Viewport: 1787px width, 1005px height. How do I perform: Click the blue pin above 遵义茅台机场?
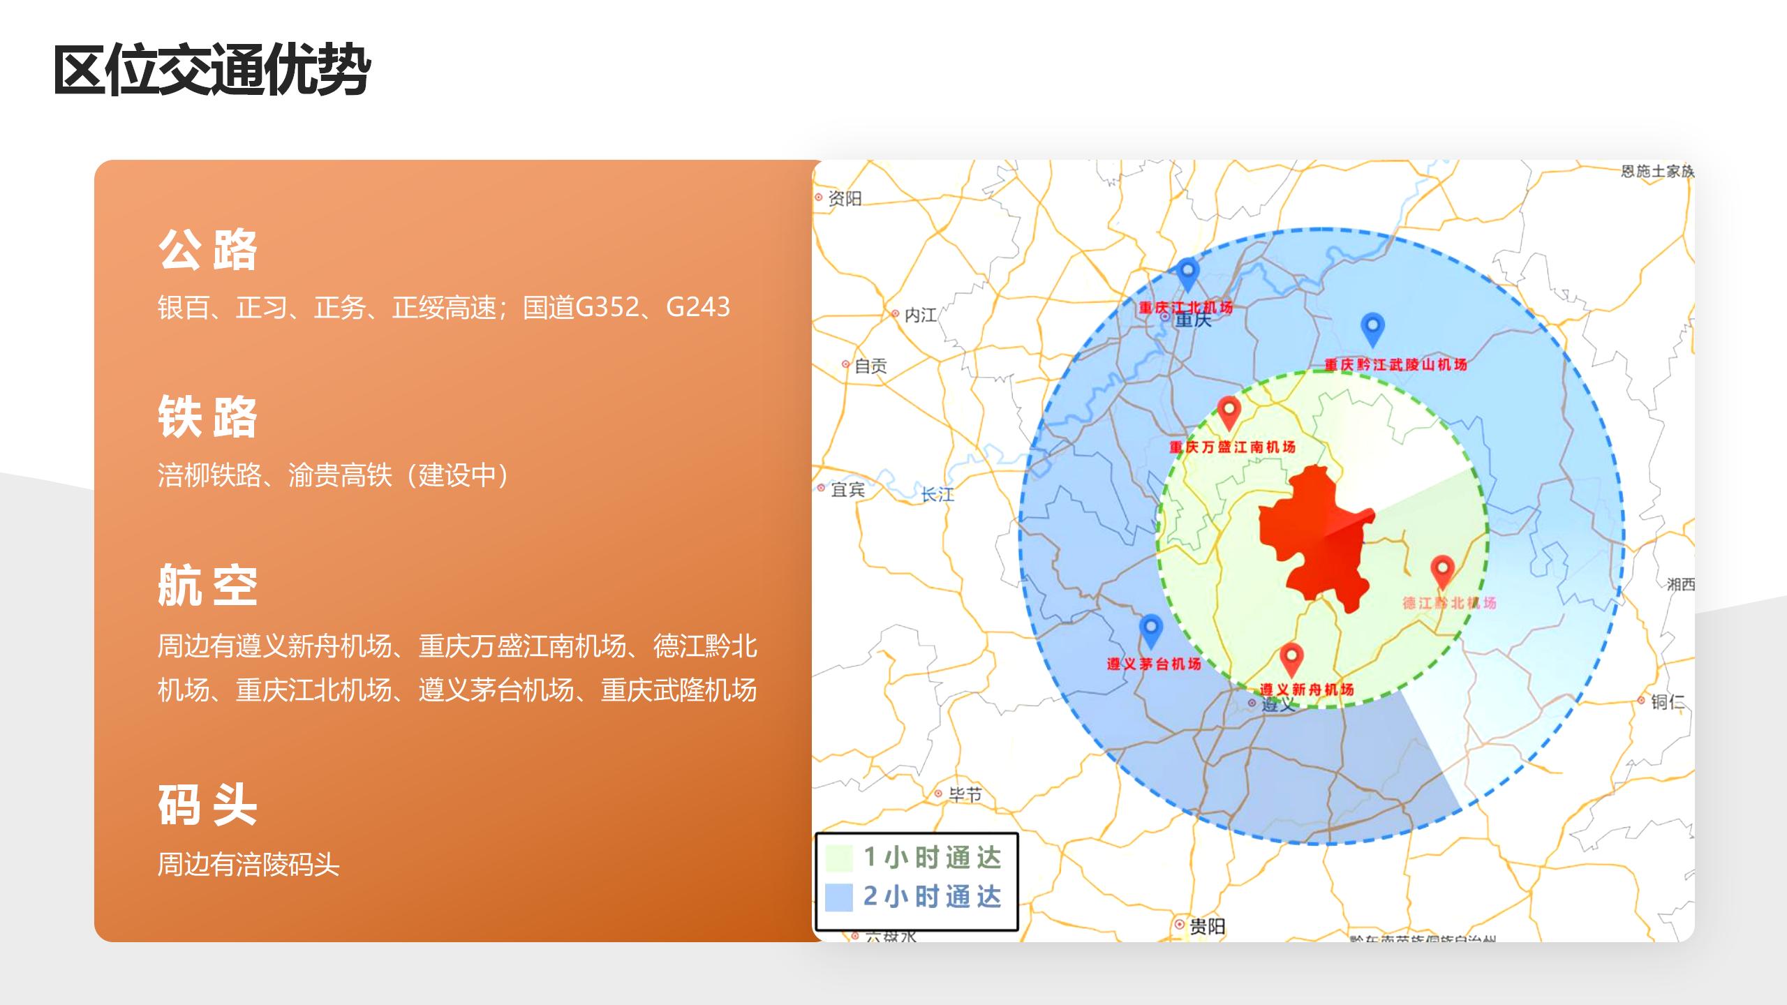click(x=1150, y=628)
